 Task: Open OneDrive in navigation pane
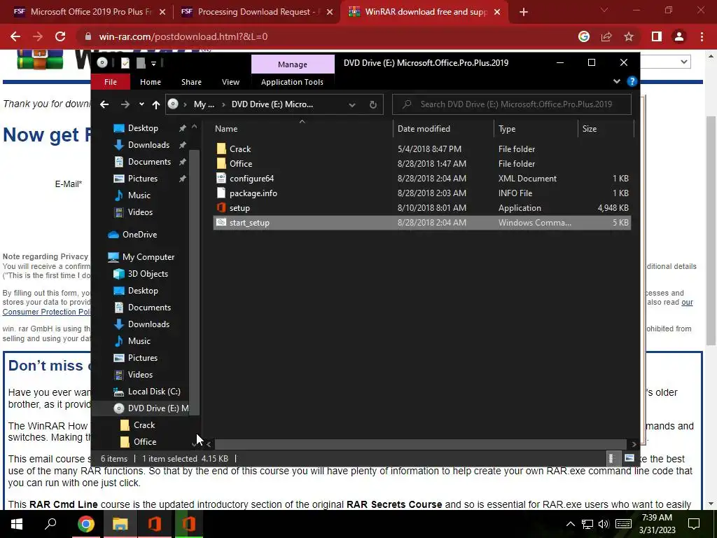(139, 234)
